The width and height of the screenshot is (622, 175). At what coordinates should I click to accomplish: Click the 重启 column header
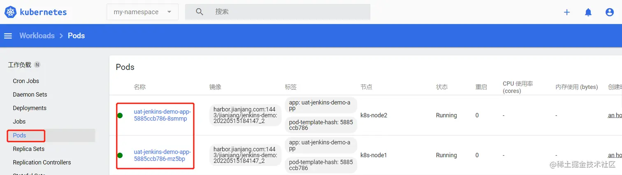click(481, 87)
